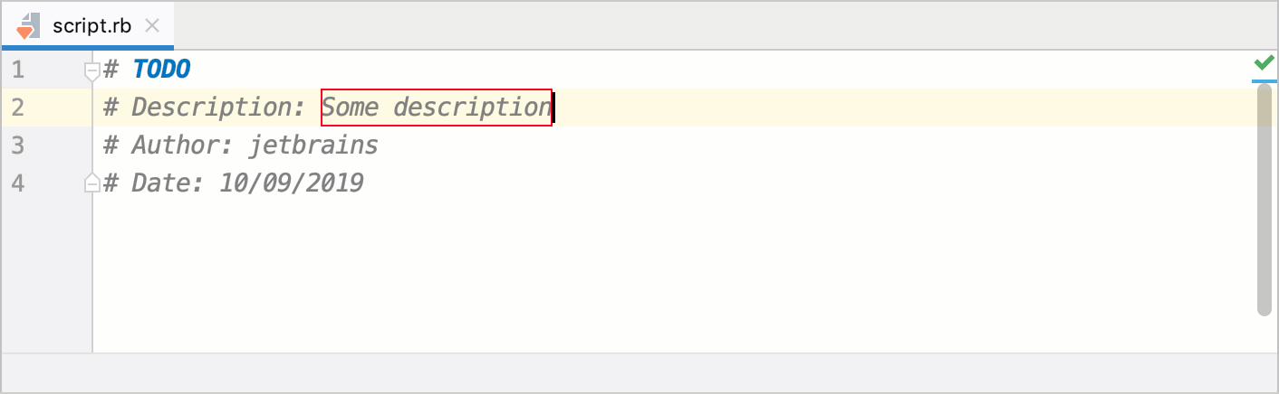This screenshot has height=394, width=1279.
Task: Click line number 1 in the gutter
Action: tap(18, 70)
